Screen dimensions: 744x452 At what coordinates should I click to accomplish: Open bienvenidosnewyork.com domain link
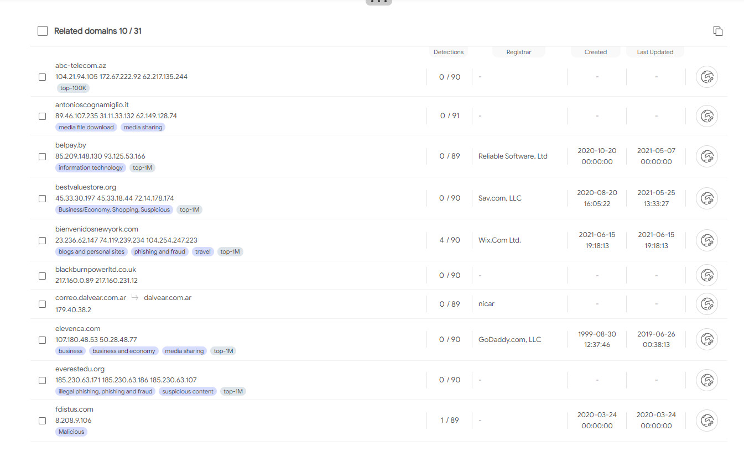coord(97,229)
